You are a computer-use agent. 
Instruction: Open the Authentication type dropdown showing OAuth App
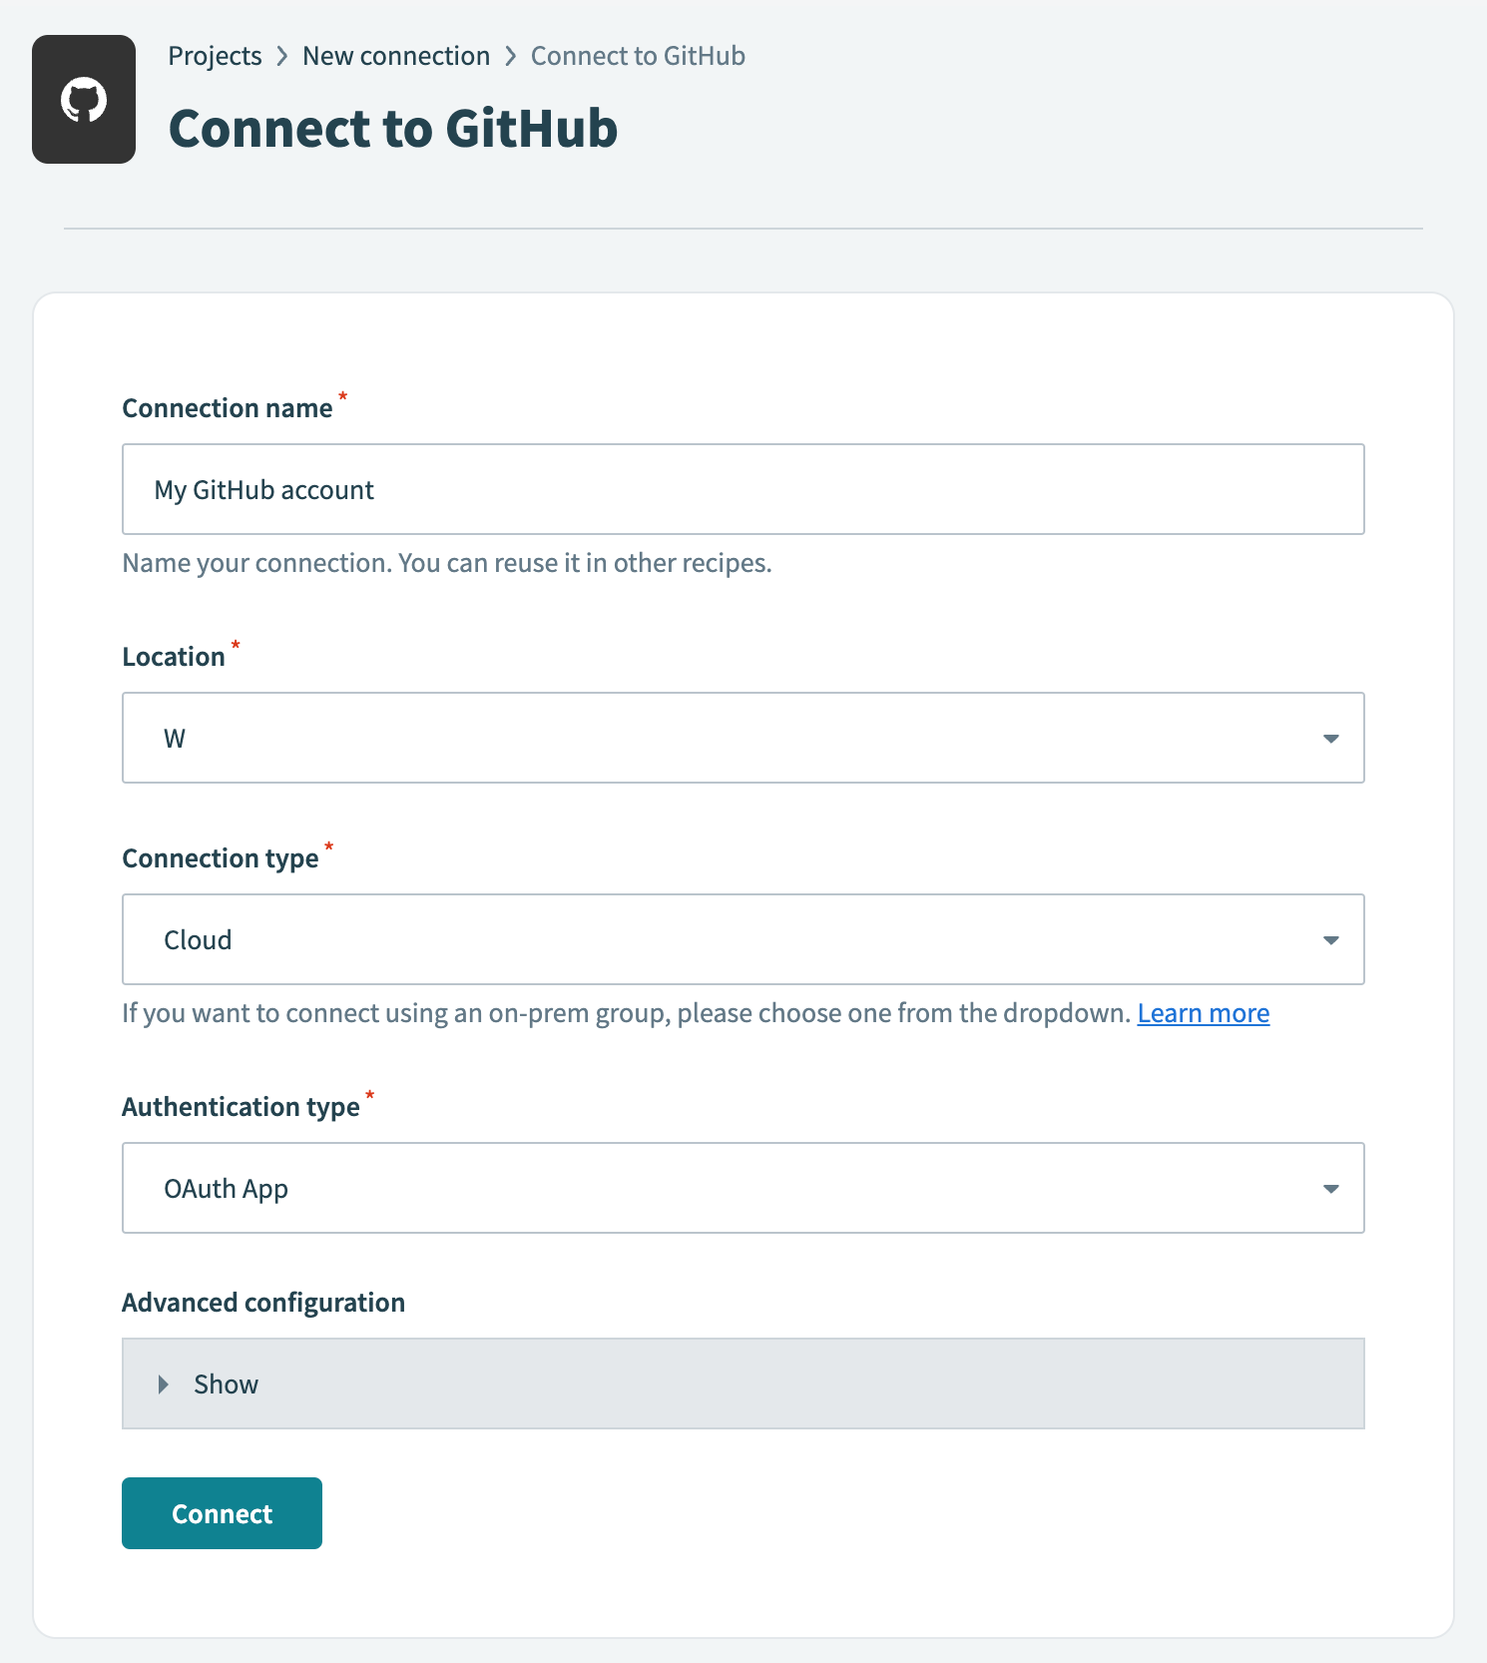[x=743, y=1188]
